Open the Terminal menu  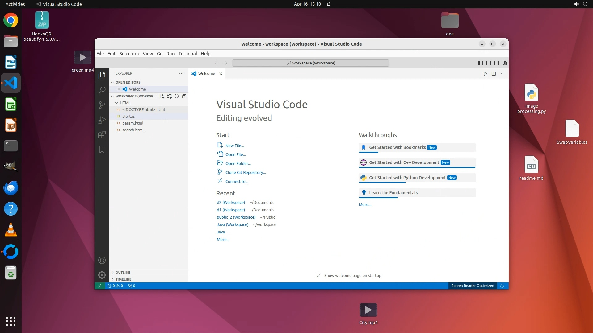(187, 54)
